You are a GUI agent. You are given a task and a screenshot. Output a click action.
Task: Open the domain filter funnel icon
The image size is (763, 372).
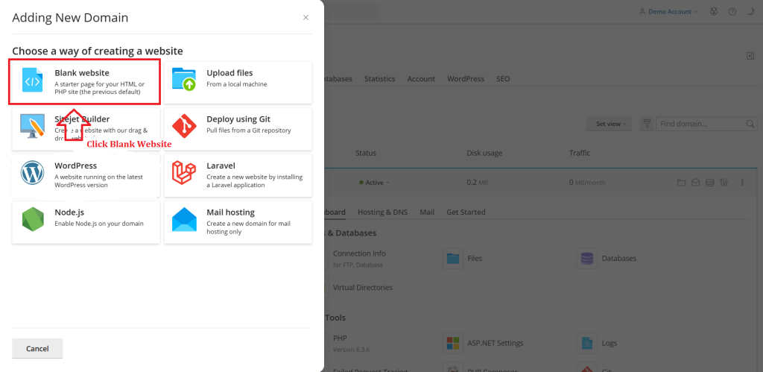647,124
